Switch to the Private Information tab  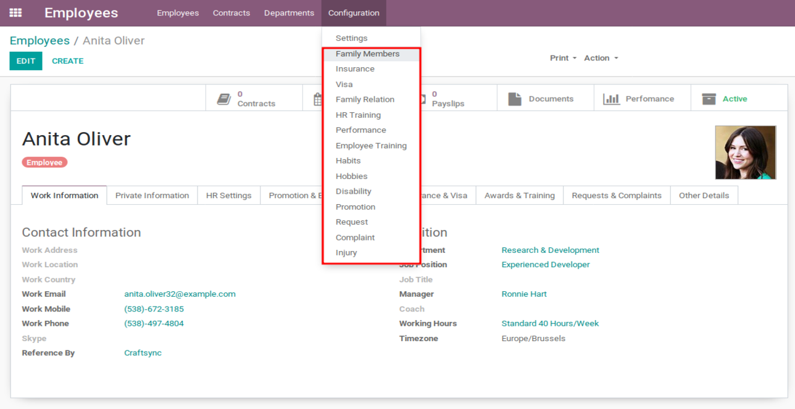(x=152, y=196)
